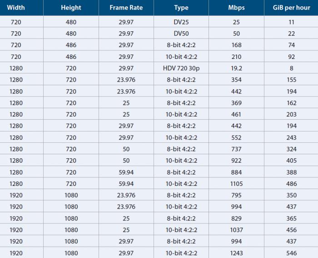Click the GiB per hour header

pos(292,8)
